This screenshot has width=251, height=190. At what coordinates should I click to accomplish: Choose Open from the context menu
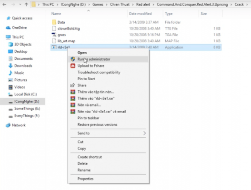108,53
